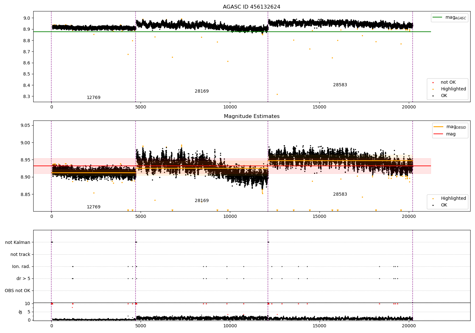475x333 pixels.
Task: Click 'OK' legend entry in Magnitude Estimates plot
Action: [440, 205]
